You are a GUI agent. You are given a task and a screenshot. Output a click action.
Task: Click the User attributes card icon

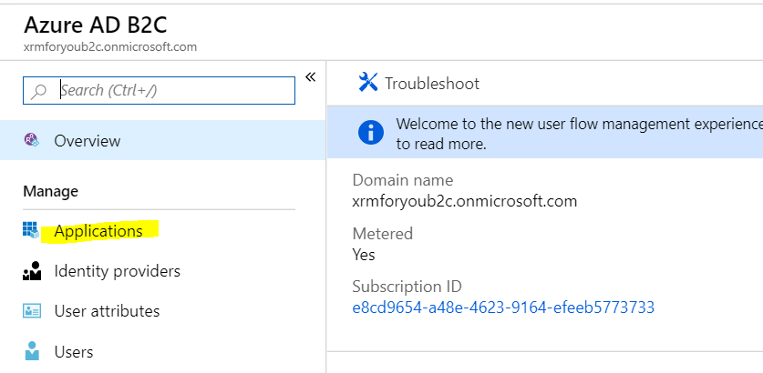click(x=32, y=311)
